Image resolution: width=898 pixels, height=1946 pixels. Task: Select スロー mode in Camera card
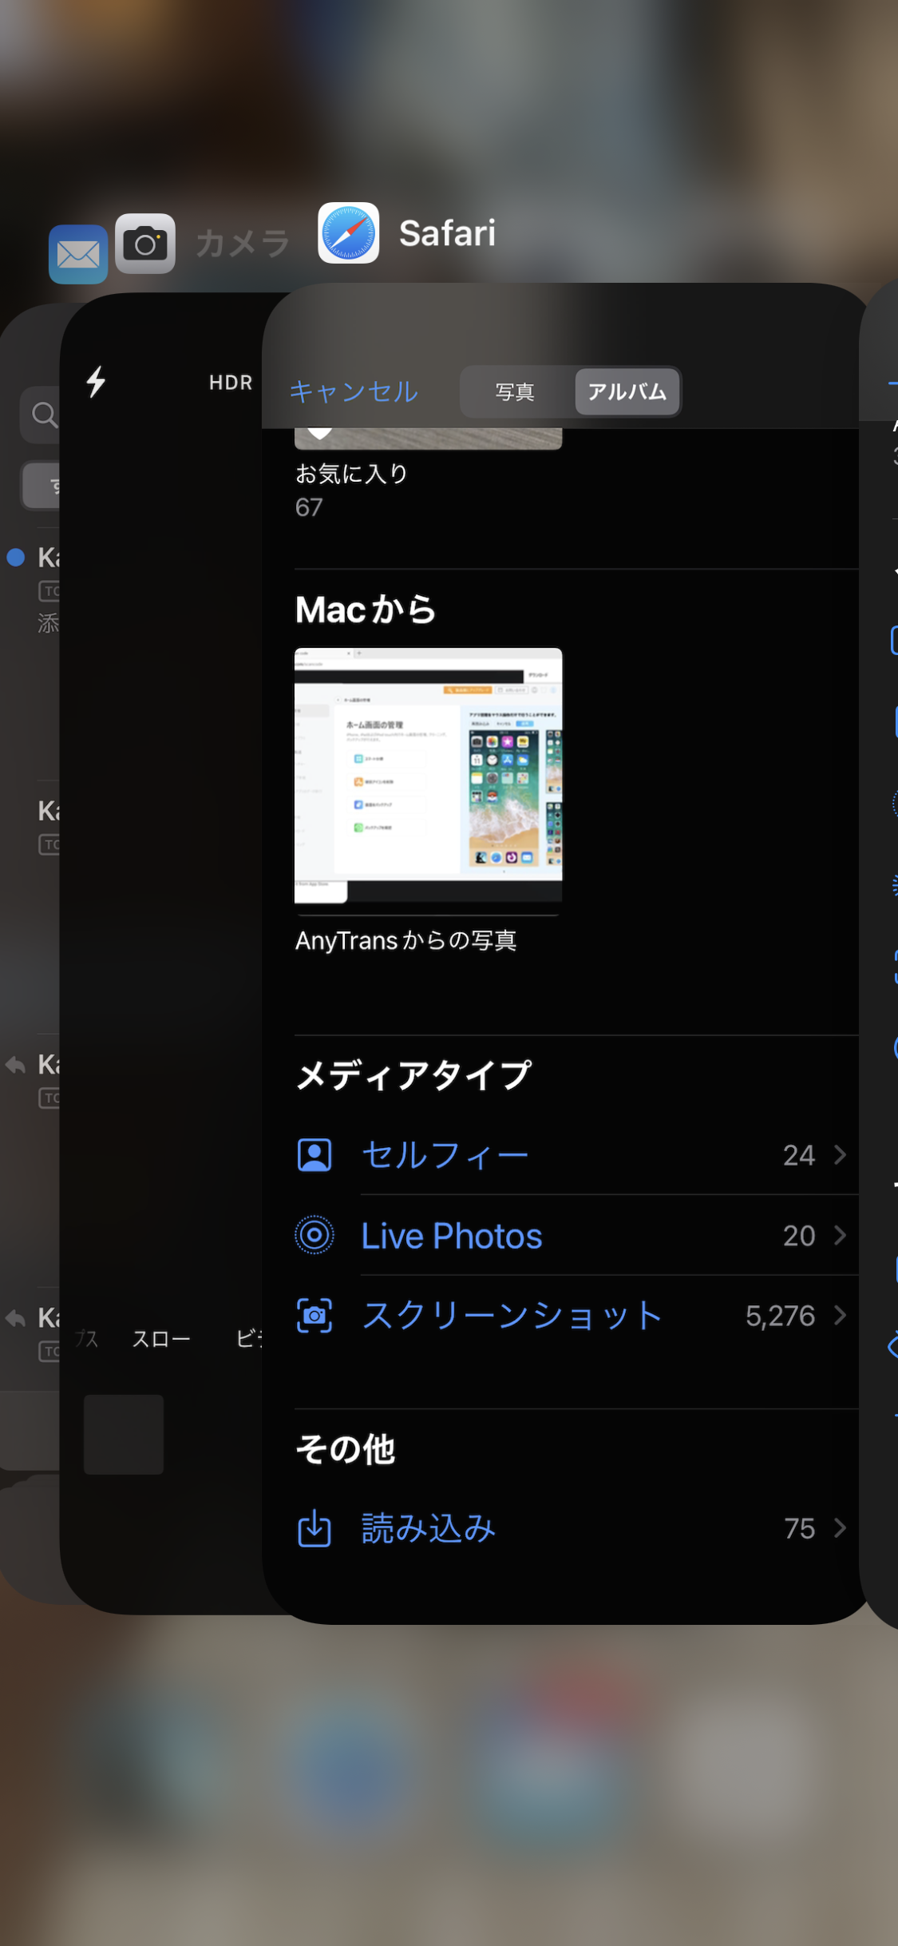(x=161, y=1340)
